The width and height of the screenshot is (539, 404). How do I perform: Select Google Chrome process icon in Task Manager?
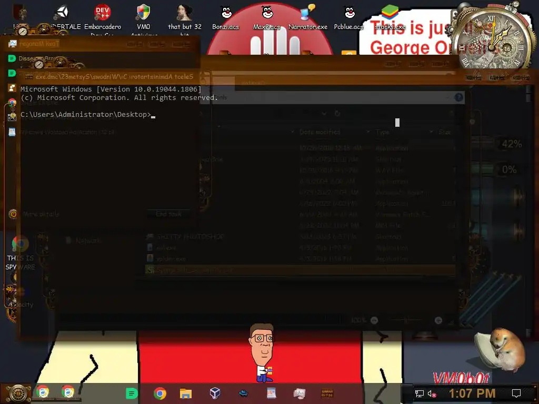[x=12, y=102]
